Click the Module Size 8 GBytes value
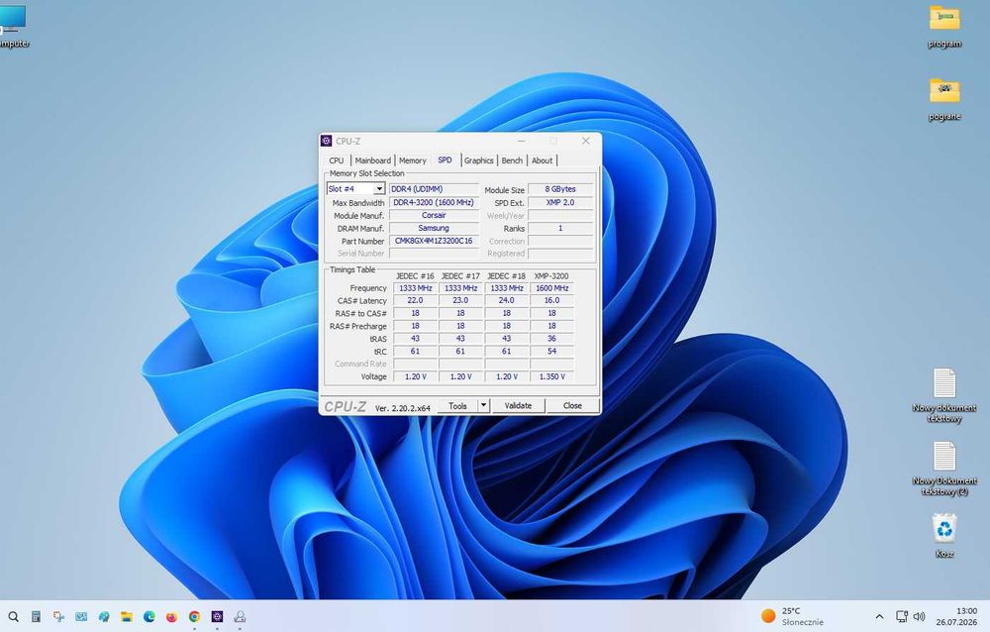This screenshot has width=990, height=632. (x=560, y=189)
